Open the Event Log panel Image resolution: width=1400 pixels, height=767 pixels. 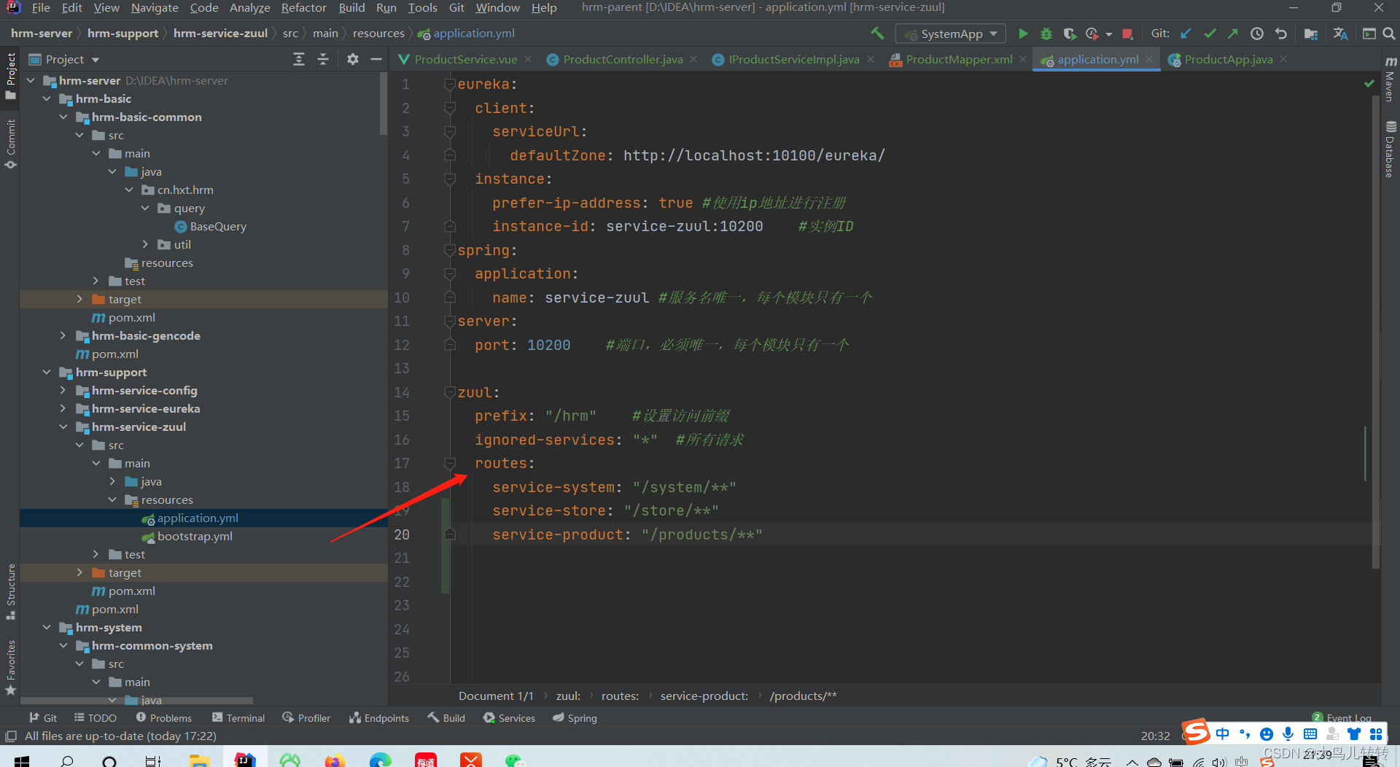(1348, 717)
